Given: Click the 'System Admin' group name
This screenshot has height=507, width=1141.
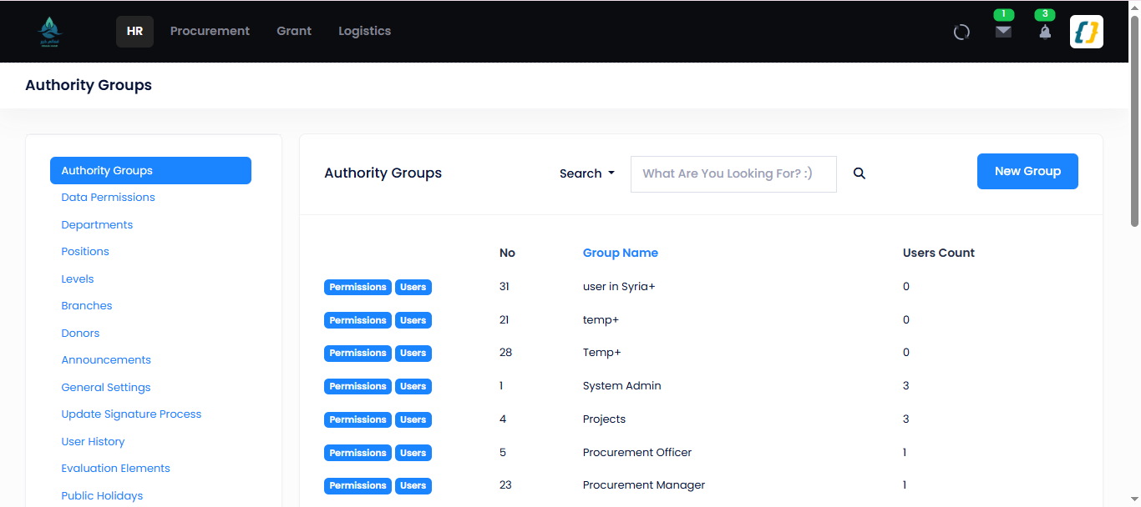Looking at the screenshot, I should pos(621,386).
